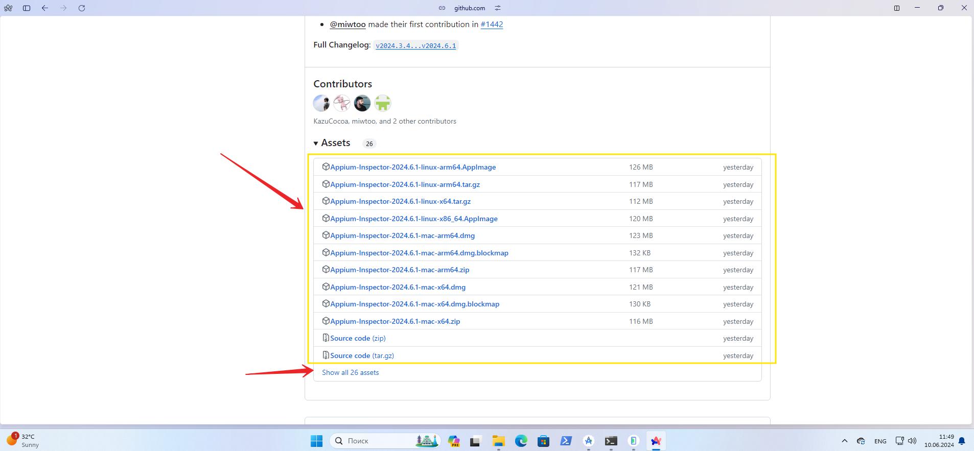Download Appium-Inspector mac-x64.dmg
The height and width of the screenshot is (451, 974).
click(x=398, y=287)
